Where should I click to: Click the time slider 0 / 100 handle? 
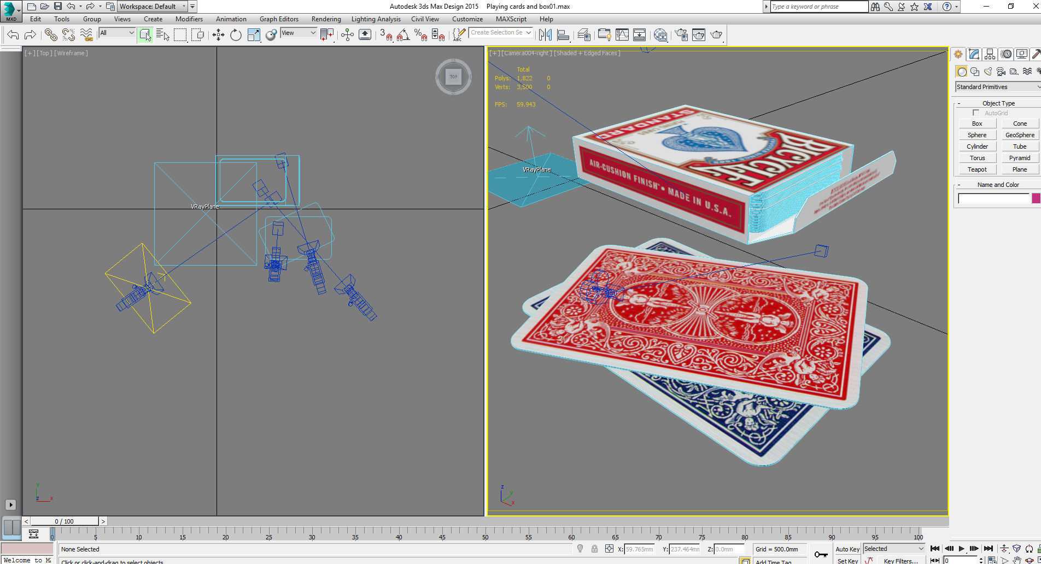65,521
